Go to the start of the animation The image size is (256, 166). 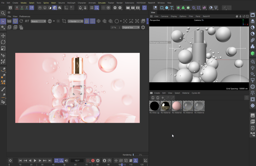[20, 161]
